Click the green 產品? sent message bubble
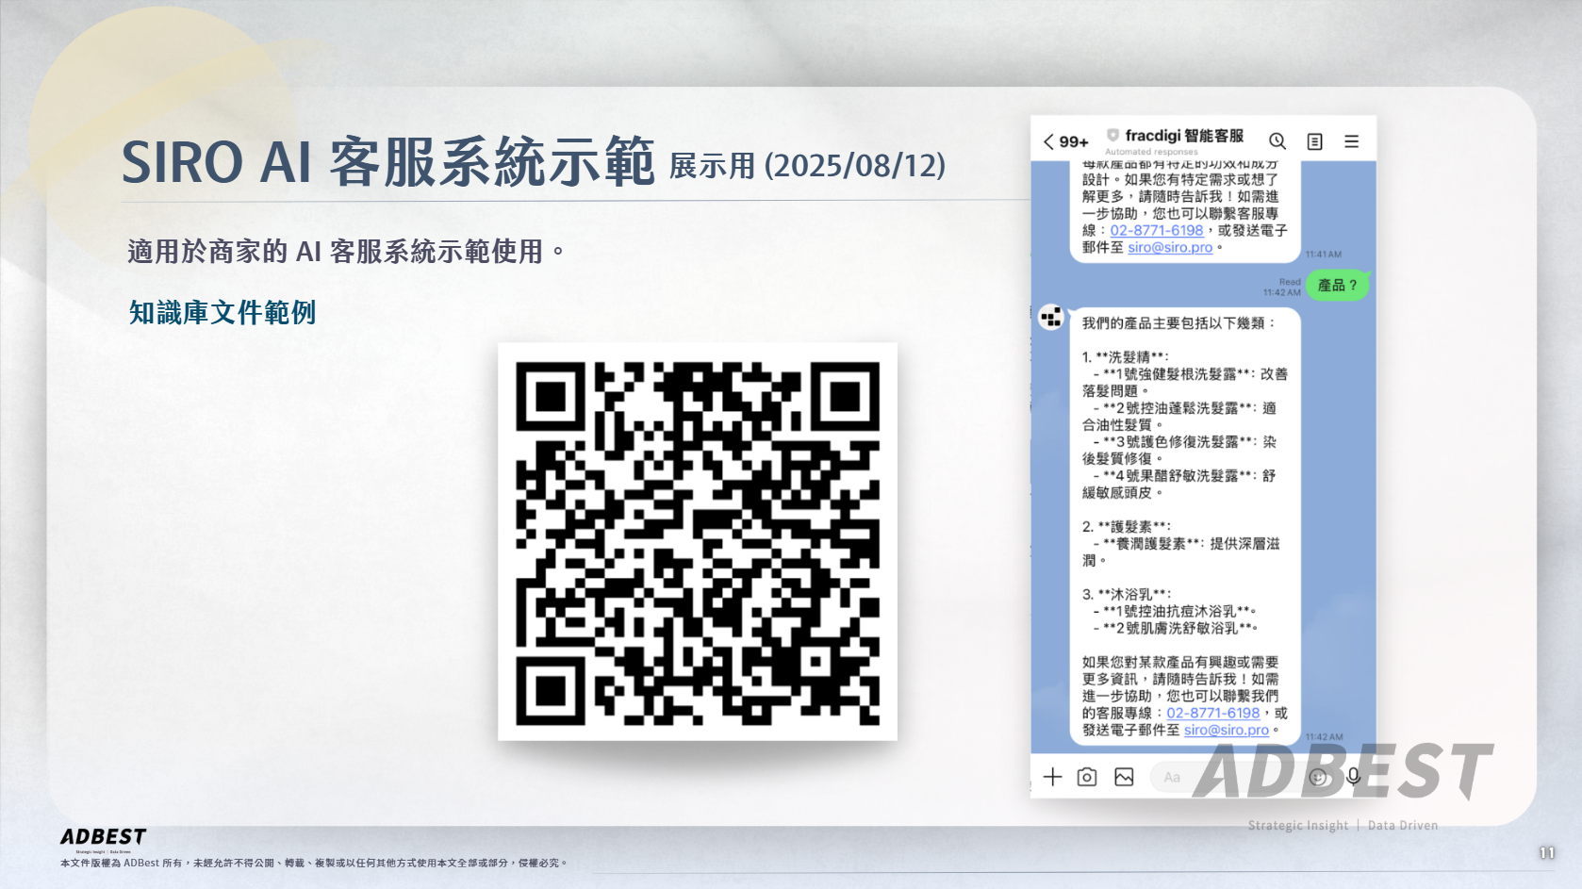The width and height of the screenshot is (1582, 889). [1337, 285]
